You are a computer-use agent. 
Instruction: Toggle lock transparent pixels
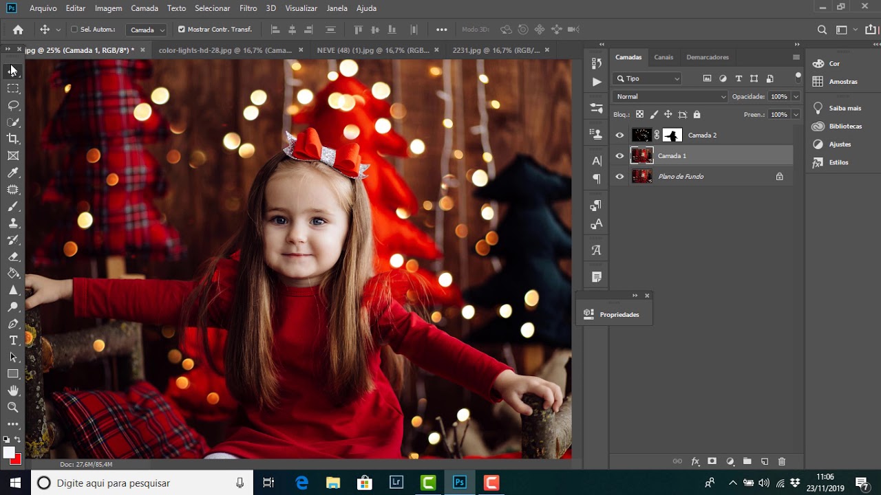point(639,115)
